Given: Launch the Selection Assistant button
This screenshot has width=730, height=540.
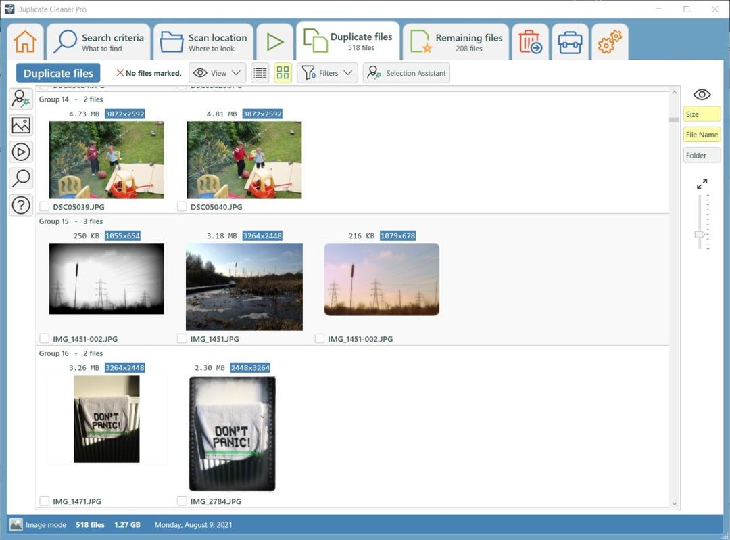Looking at the screenshot, I should pyautogui.click(x=406, y=73).
